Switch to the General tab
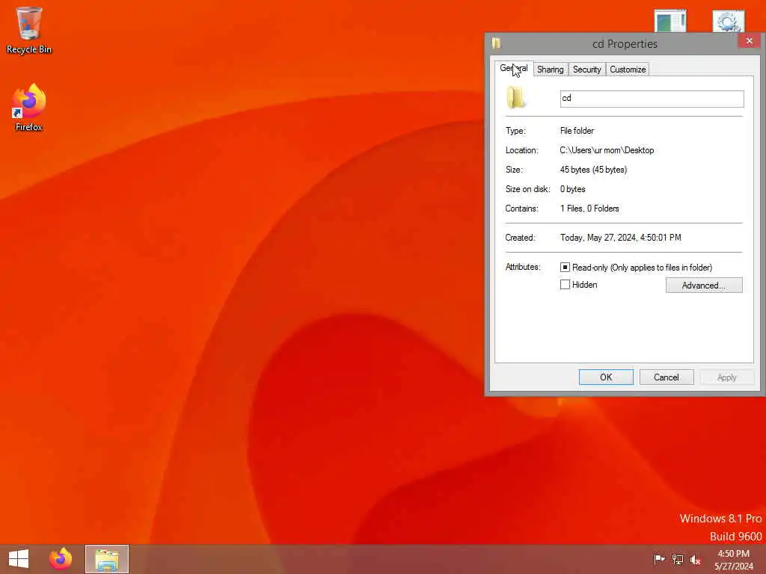Image resolution: width=766 pixels, height=574 pixels. click(513, 68)
